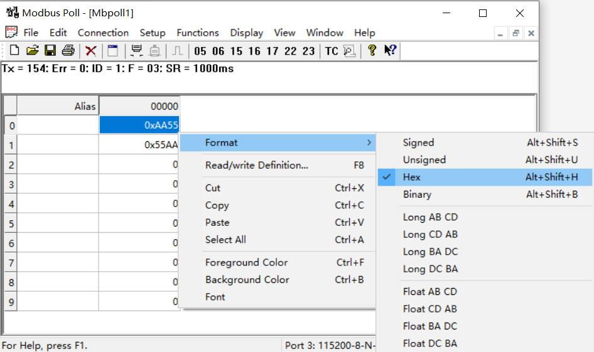Set format to Binary
Screen dimensions: 594x352
point(485,194)
